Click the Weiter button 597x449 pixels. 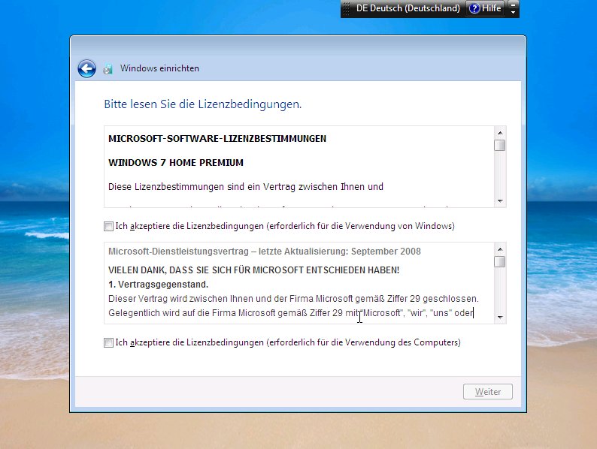coord(488,392)
